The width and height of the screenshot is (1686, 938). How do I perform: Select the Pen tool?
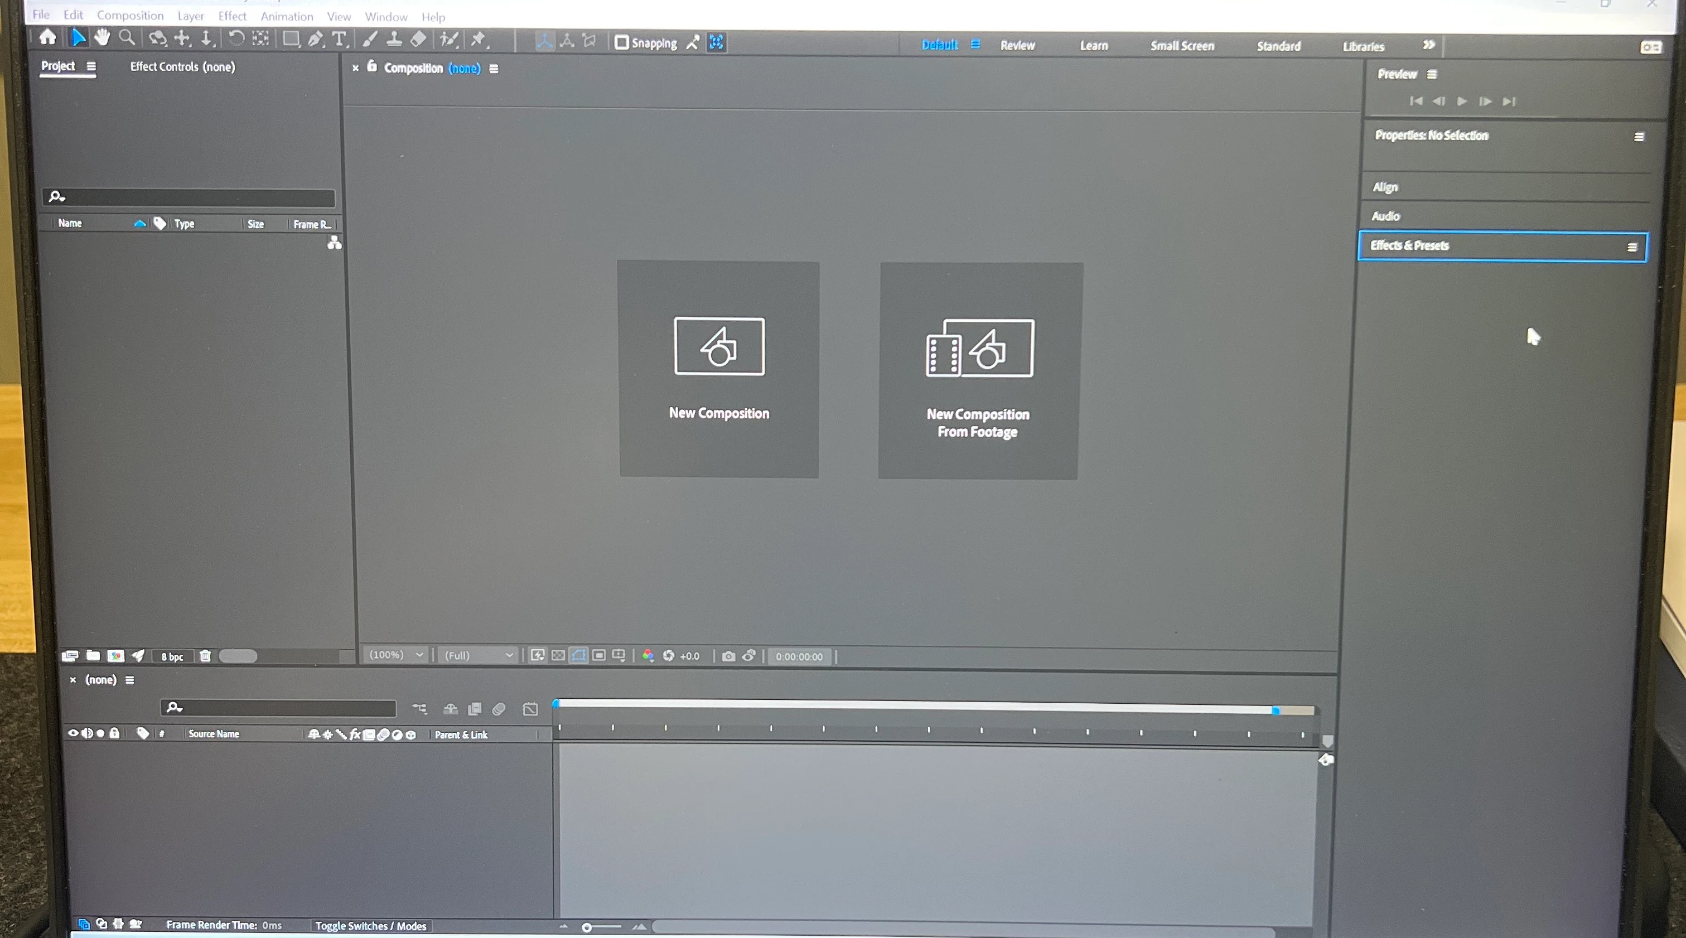tap(316, 39)
